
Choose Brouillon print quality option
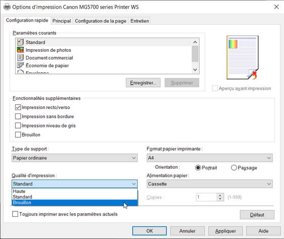pos(74,202)
